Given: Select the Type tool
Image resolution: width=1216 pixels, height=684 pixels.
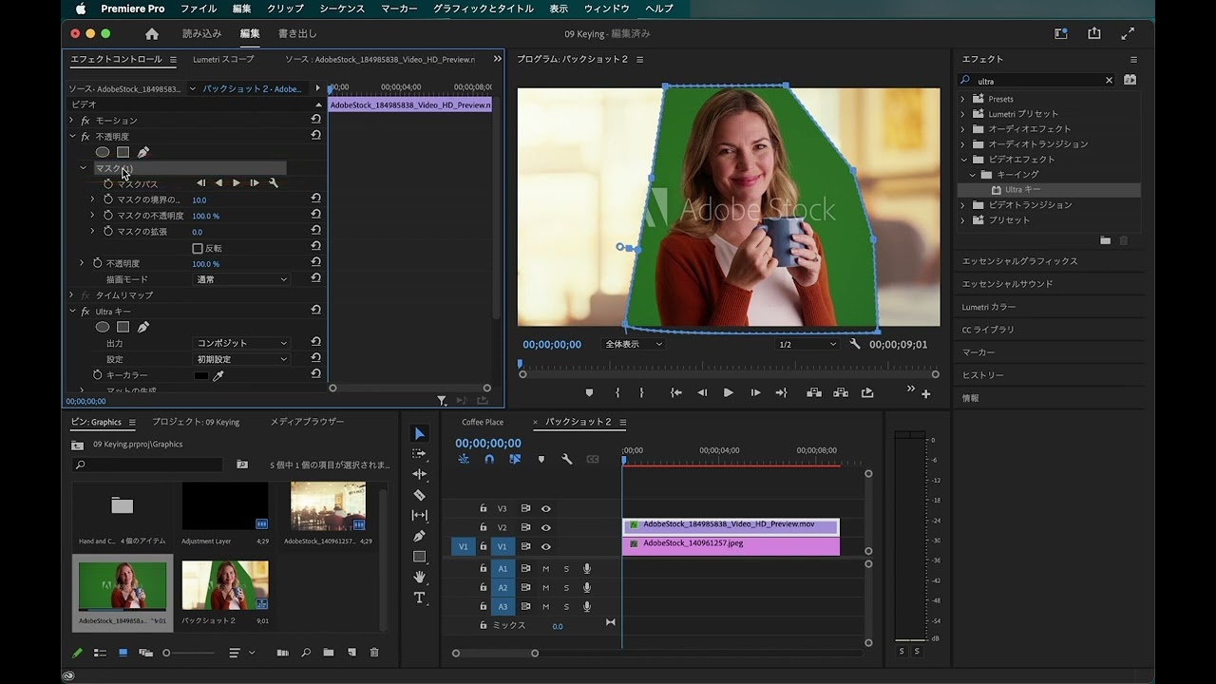Looking at the screenshot, I should pos(419,598).
